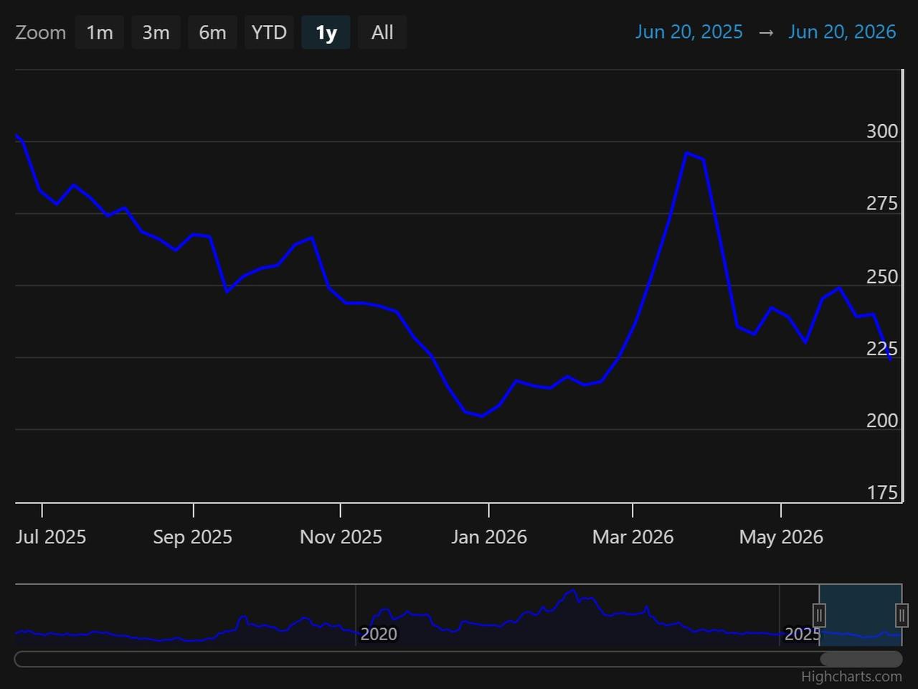This screenshot has height=689, width=918.
Task: Select the 3m zoom range button
Action: click(x=156, y=32)
